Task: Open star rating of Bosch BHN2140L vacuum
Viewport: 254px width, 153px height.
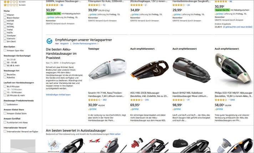Action: (179, 100)
